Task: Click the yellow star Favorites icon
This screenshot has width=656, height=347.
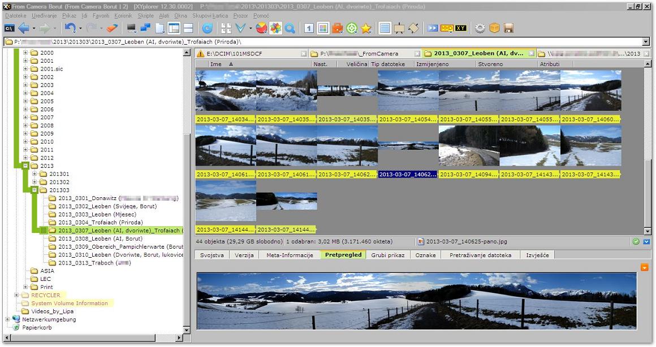Action: coord(366,28)
